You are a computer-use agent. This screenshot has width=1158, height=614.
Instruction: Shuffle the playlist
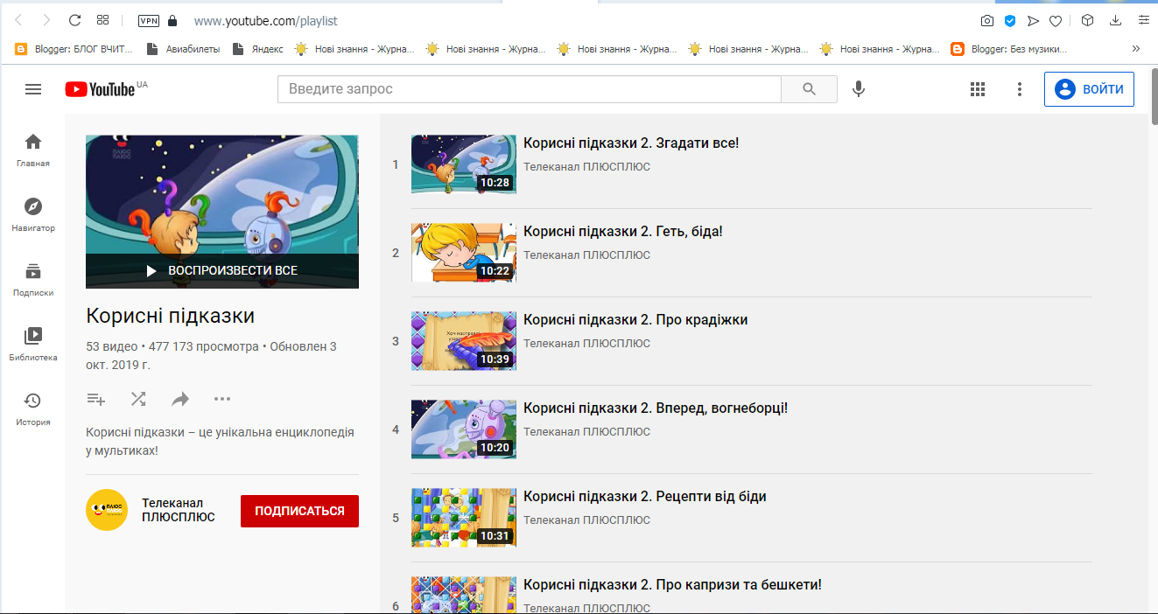point(138,399)
